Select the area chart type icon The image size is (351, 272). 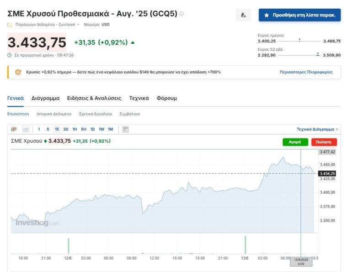(x=26, y=129)
